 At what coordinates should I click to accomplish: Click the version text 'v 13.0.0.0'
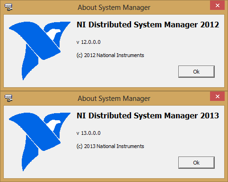88,133
